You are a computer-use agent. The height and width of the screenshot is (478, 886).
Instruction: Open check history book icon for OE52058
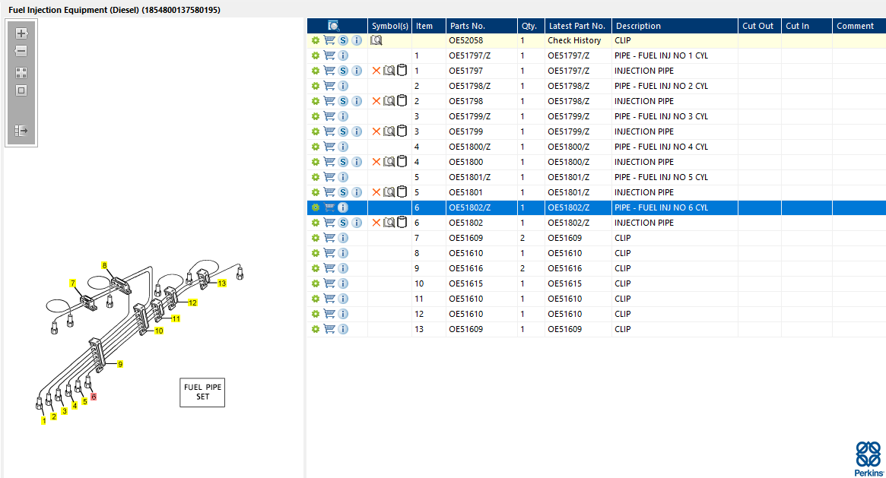point(376,40)
